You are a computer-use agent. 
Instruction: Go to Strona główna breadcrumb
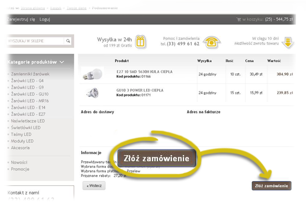coord(33,8)
